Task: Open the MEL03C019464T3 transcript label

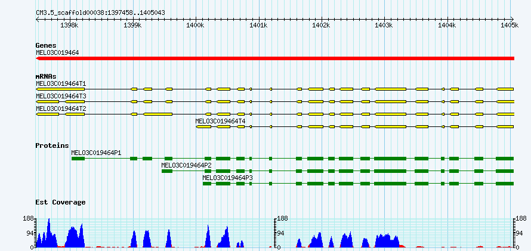Action: pyautogui.click(x=61, y=96)
